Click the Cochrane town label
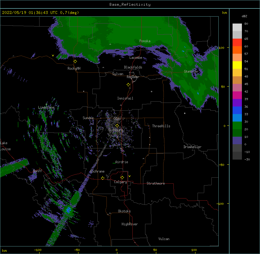The image size is (260, 254). pos(97,171)
